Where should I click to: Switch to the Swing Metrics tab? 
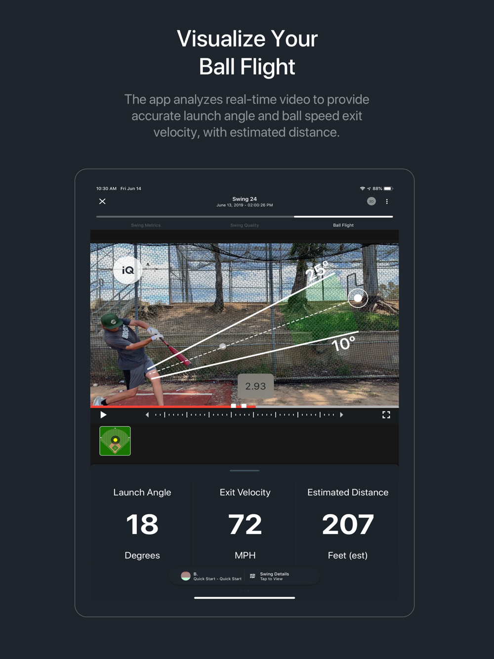coord(146,225)
